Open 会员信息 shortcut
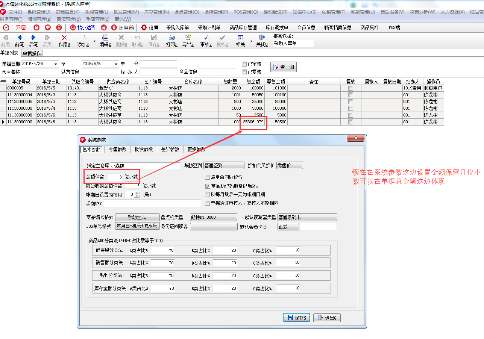484x339 pixels. point(306,27)
